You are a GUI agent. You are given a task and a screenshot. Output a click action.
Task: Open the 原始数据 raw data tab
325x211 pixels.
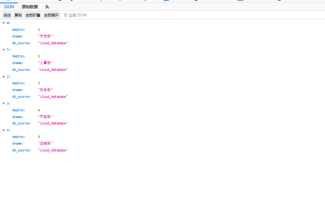[x=30, y=7]
